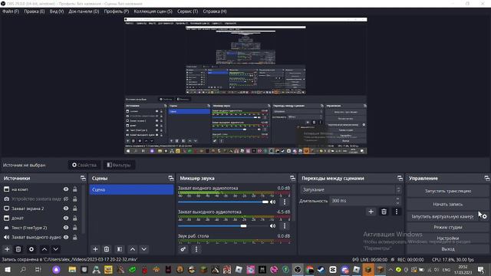The width and height of the screenshot is (491, 276).
Task: Click Фильтры button above Sources
Action: point(119,165)
